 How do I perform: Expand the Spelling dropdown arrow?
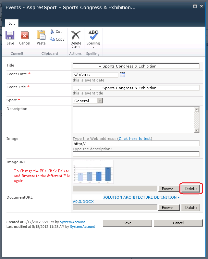pos(93,47)
